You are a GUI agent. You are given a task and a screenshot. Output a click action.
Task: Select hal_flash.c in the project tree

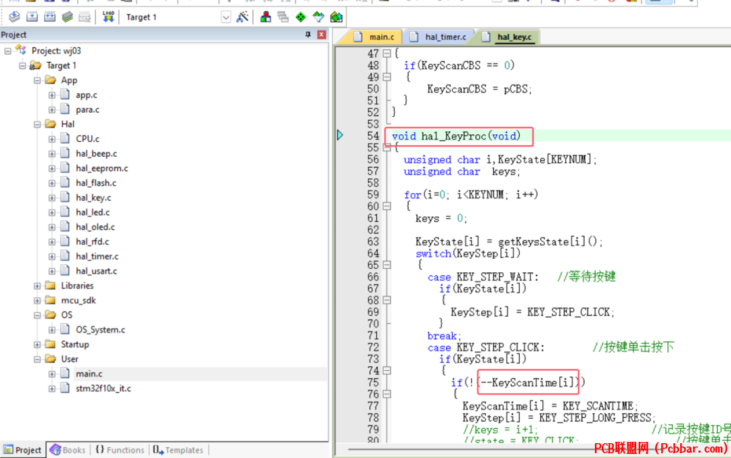click(x=96, y=183)
